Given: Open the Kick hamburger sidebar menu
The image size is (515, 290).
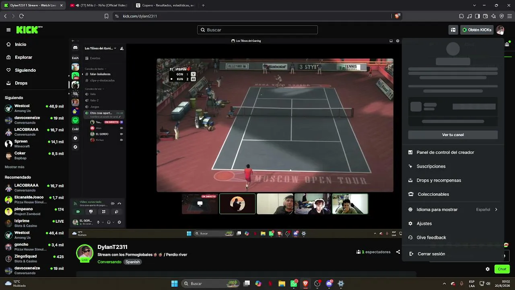Looking at the screenshot, I should [8, 30].
